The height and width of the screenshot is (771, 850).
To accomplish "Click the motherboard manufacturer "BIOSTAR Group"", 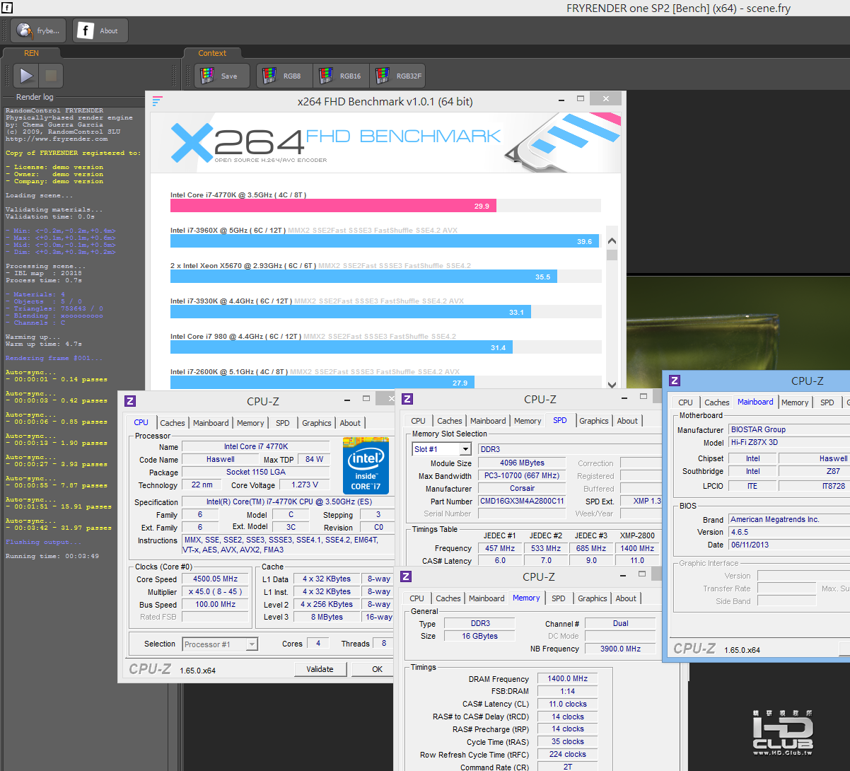I will (x=789, y=429).
